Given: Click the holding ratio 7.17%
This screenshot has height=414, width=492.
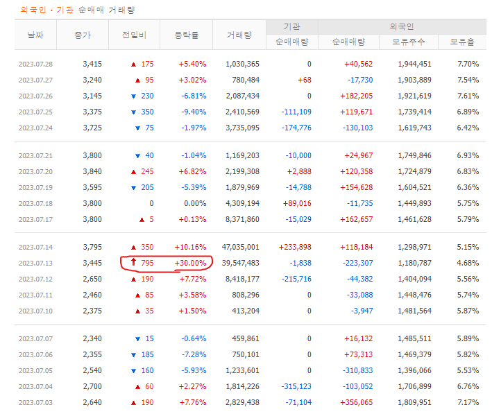Looking at the screenshot, I should tap(468, 402).
